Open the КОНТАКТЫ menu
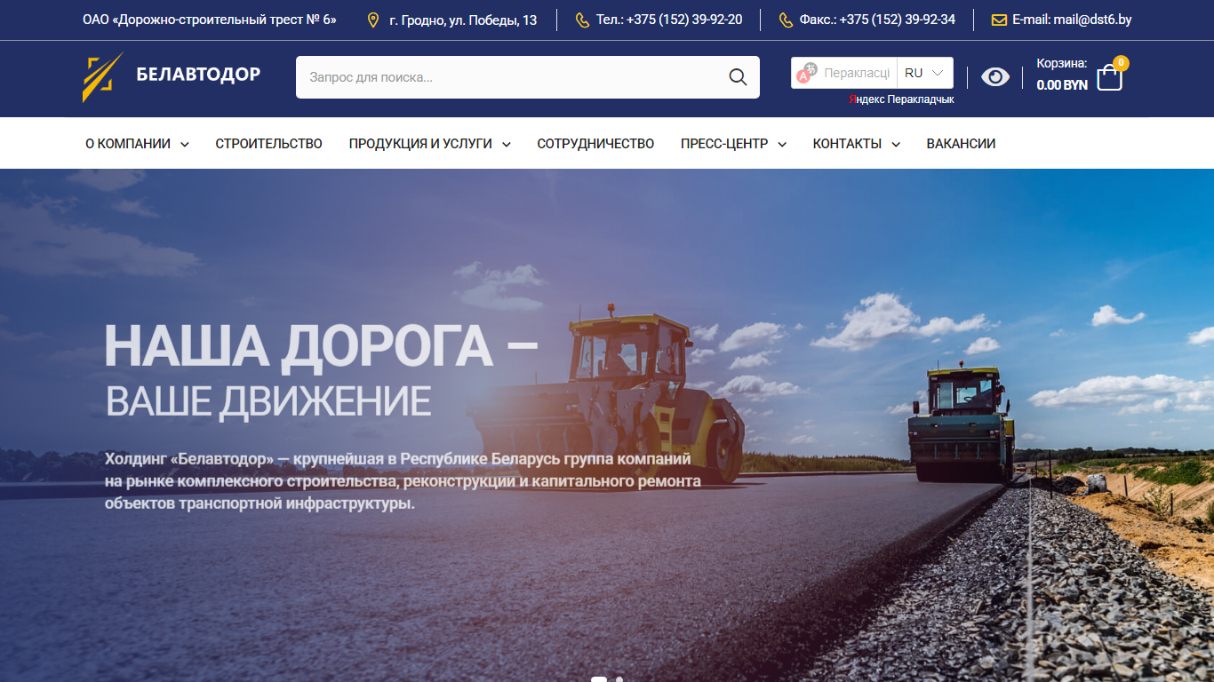This screenshot has height=682, width=1214. [x=847, y=144]
